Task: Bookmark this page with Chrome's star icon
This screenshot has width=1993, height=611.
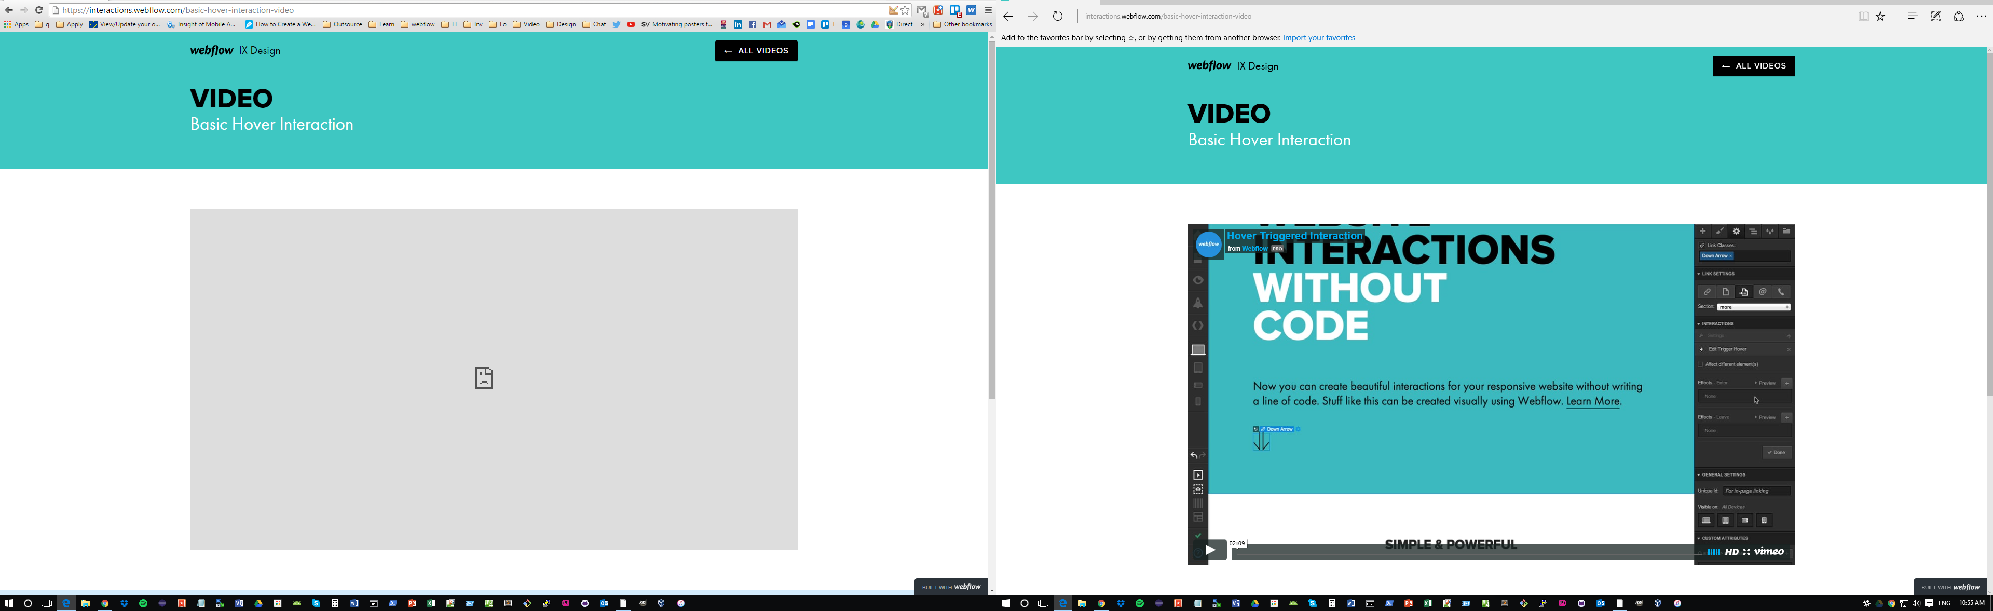Action: pos(905,10)
